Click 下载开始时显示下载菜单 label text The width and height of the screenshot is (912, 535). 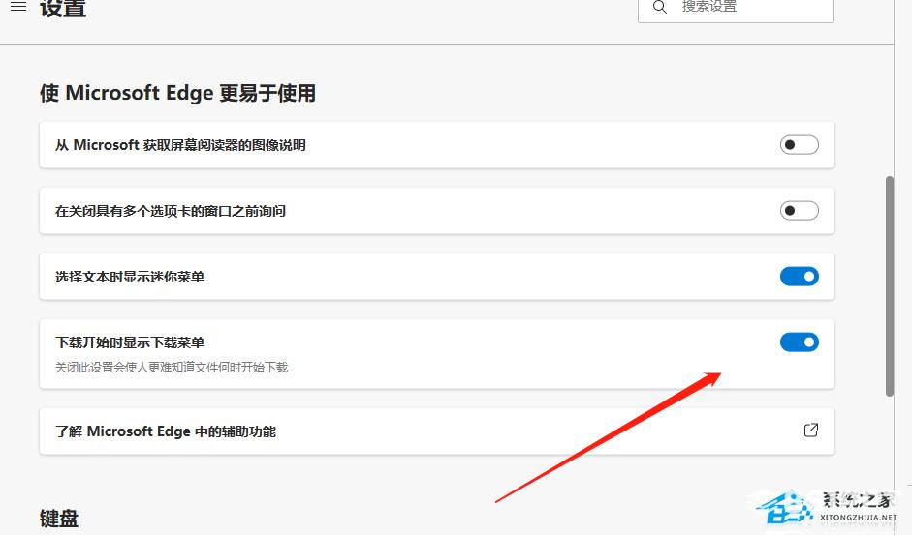point(130,342)
